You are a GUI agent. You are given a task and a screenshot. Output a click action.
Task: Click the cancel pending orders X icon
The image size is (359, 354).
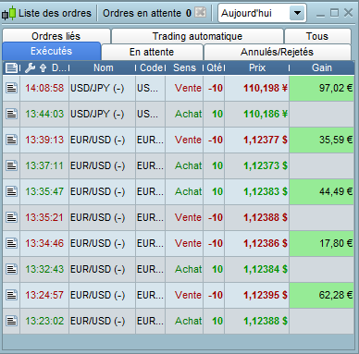point(201,13)
